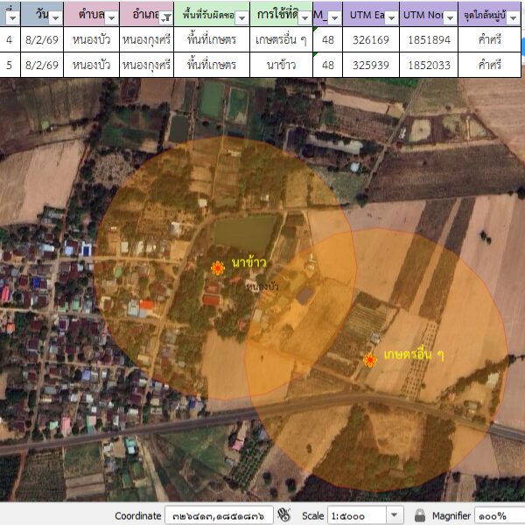The width and height of the screenshot is (525, 525).
Task: Select row number 4 cell
Action: (10, 40)
